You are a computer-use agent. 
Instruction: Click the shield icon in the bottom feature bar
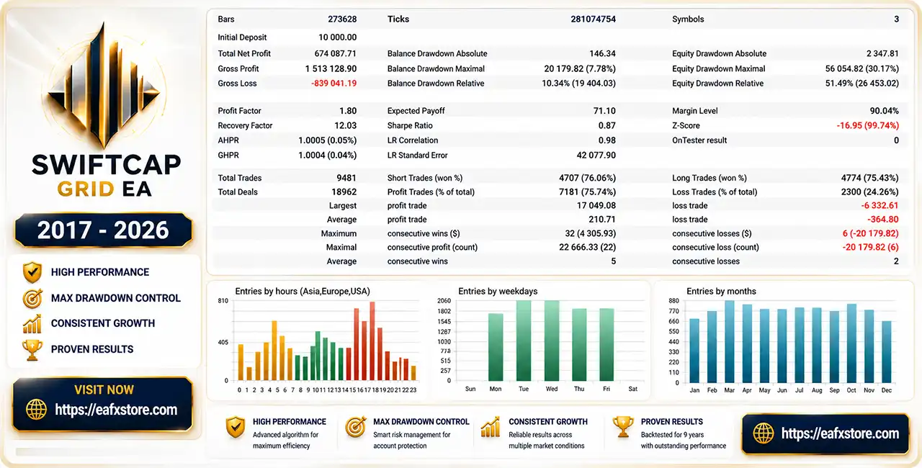click(235, 427)
